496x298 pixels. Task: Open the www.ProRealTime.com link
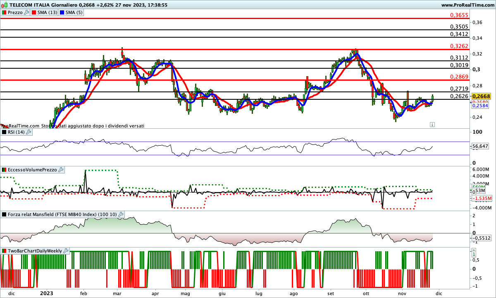point(467,5)
